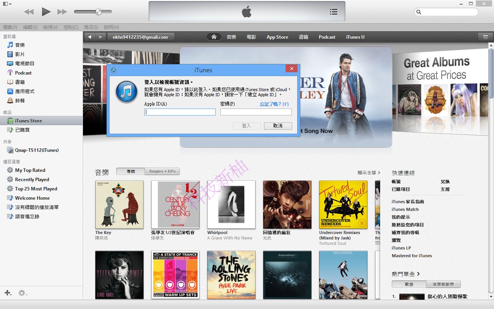This screenshot has height=309, width=494.
Task: Click the 忘記了嗎? forgot password link
Action: (274, 104)
